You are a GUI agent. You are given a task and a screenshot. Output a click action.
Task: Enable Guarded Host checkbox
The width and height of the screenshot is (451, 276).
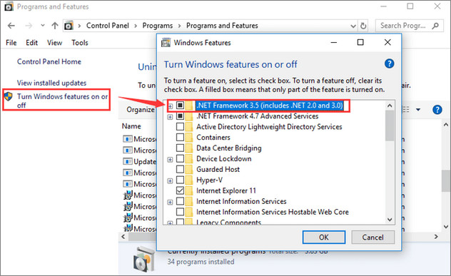(180, 169)
